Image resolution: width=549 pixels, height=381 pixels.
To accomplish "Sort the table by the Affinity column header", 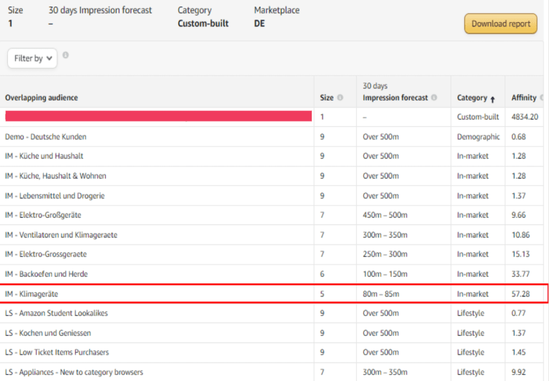I will [525, 97].
